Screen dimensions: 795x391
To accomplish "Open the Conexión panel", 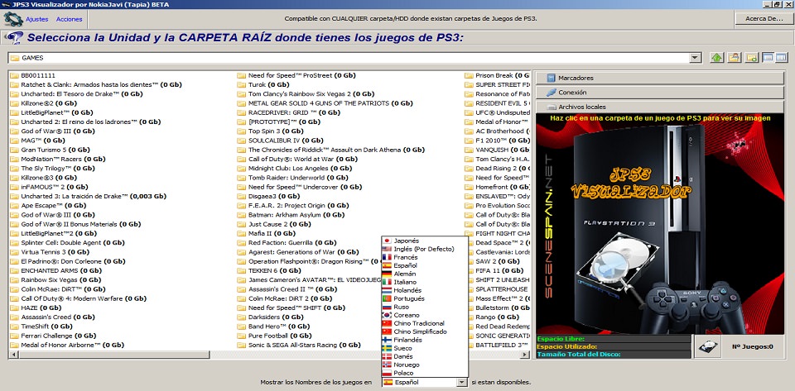I will (x=660, y=93).
